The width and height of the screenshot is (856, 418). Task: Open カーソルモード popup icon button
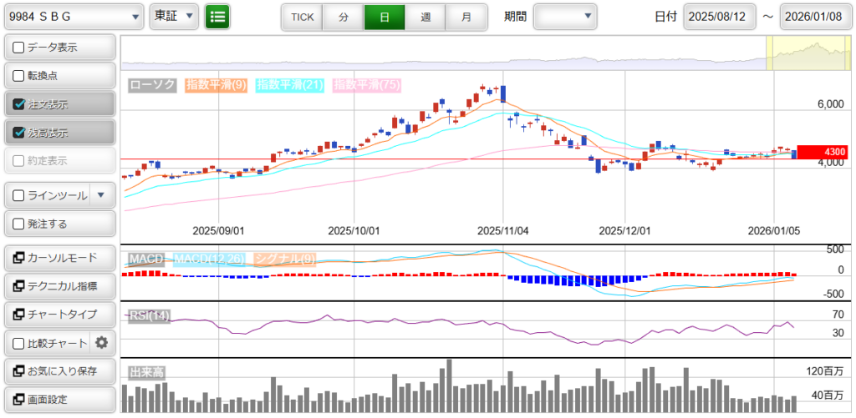pos(19,258)
